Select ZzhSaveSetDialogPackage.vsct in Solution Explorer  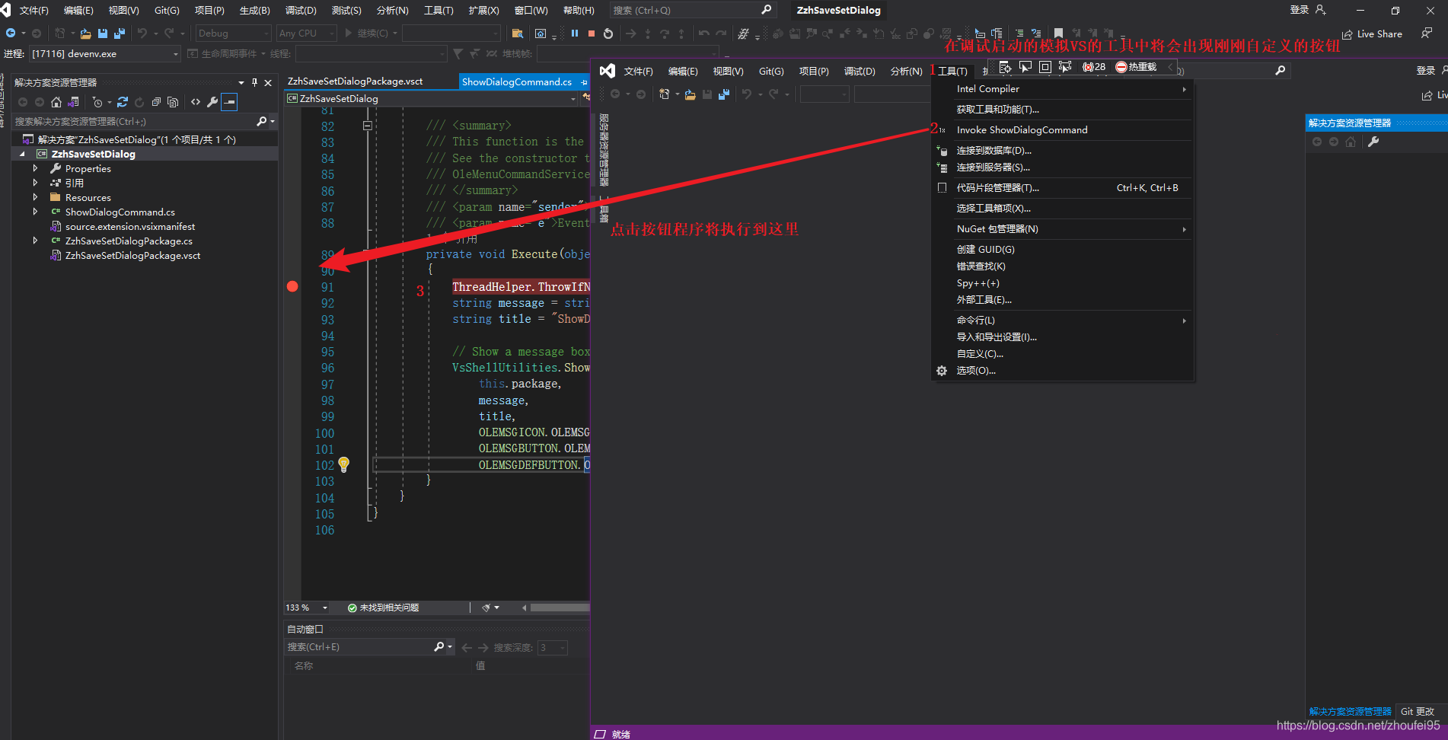(x=133, y=255)
